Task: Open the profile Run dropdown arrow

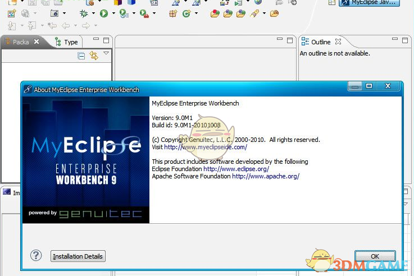Action: point(134,13)
